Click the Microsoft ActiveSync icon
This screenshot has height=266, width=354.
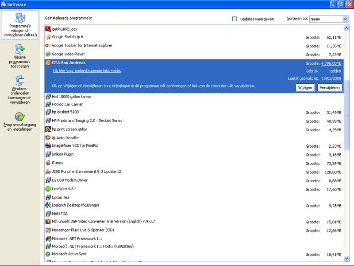[48, 254]
